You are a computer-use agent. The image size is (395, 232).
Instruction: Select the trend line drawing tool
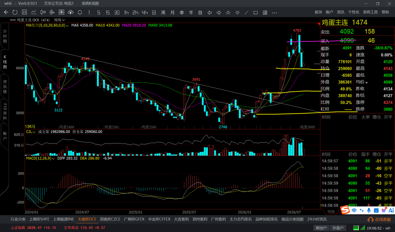247,12
